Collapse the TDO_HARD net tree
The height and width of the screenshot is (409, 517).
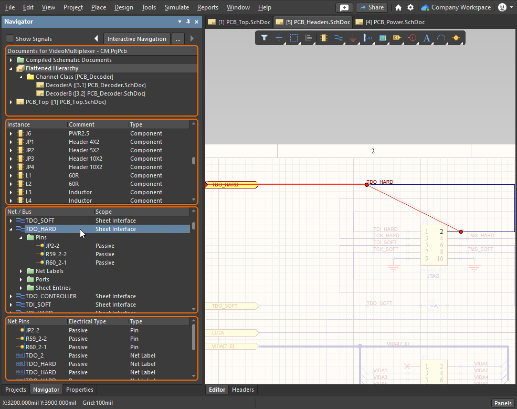[11, 229]
